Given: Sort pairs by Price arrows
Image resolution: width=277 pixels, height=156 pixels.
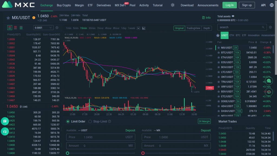Looking at the screenshot, I should 256,42.
